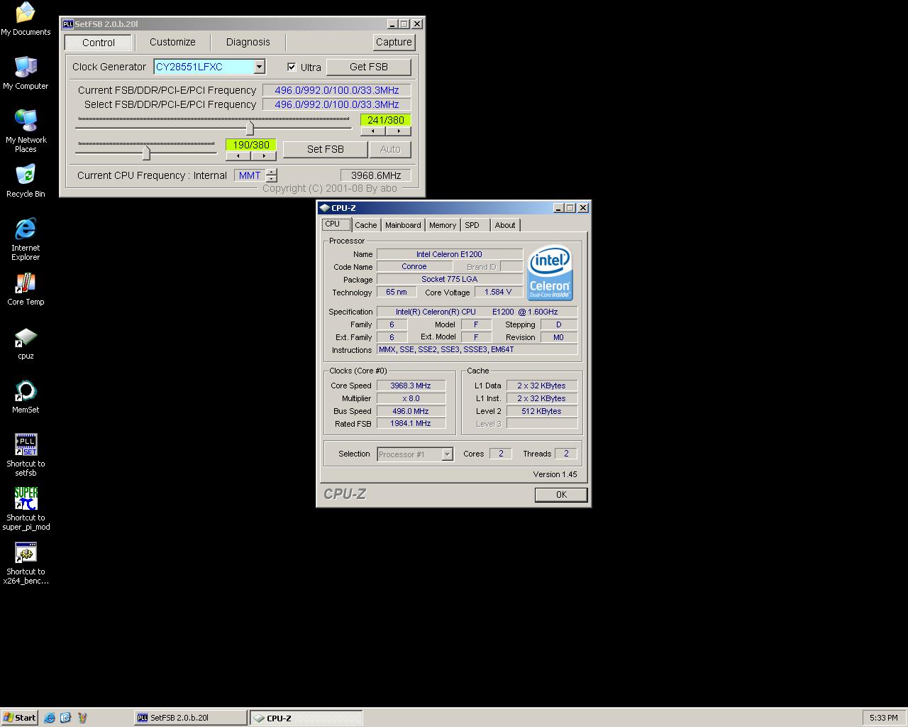908x727 pixels.
Task: Decrease the 241/380 value with left arrow
Action: (373, 131)
